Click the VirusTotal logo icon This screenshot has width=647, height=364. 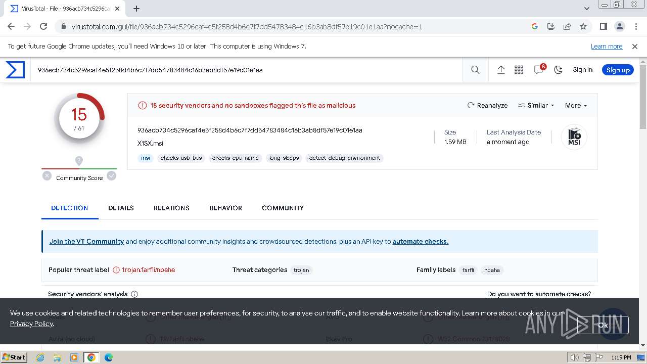click(15, 70)
